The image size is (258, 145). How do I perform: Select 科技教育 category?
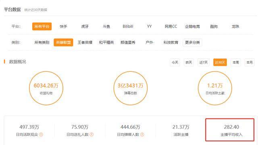[x=171, y=42]
